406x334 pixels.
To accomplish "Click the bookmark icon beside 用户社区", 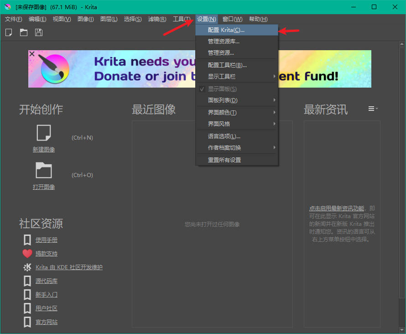I will point(27,308).
